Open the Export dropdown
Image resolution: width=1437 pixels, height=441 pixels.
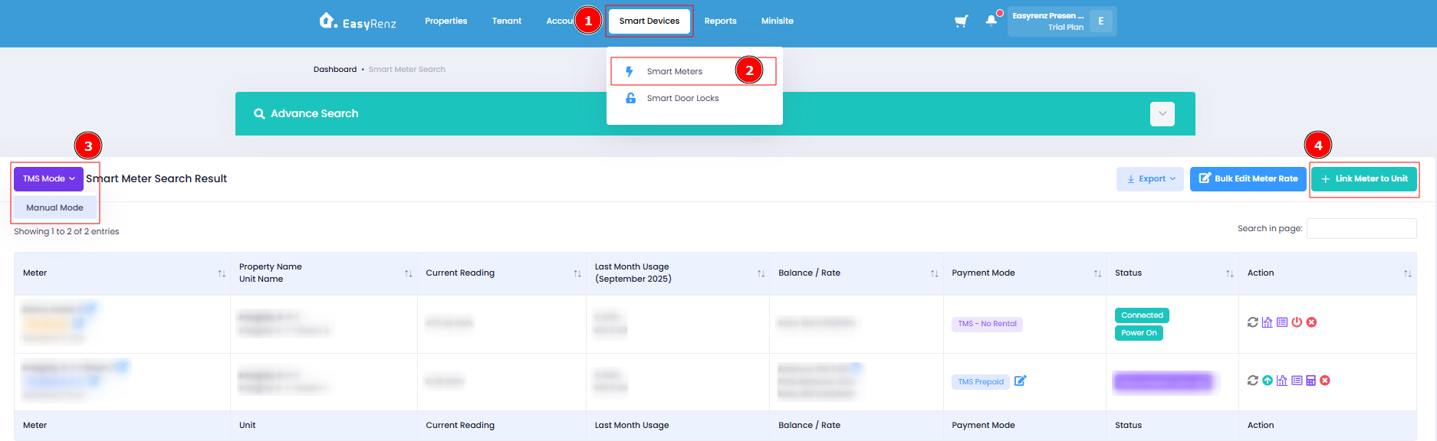click(1150, 178)
